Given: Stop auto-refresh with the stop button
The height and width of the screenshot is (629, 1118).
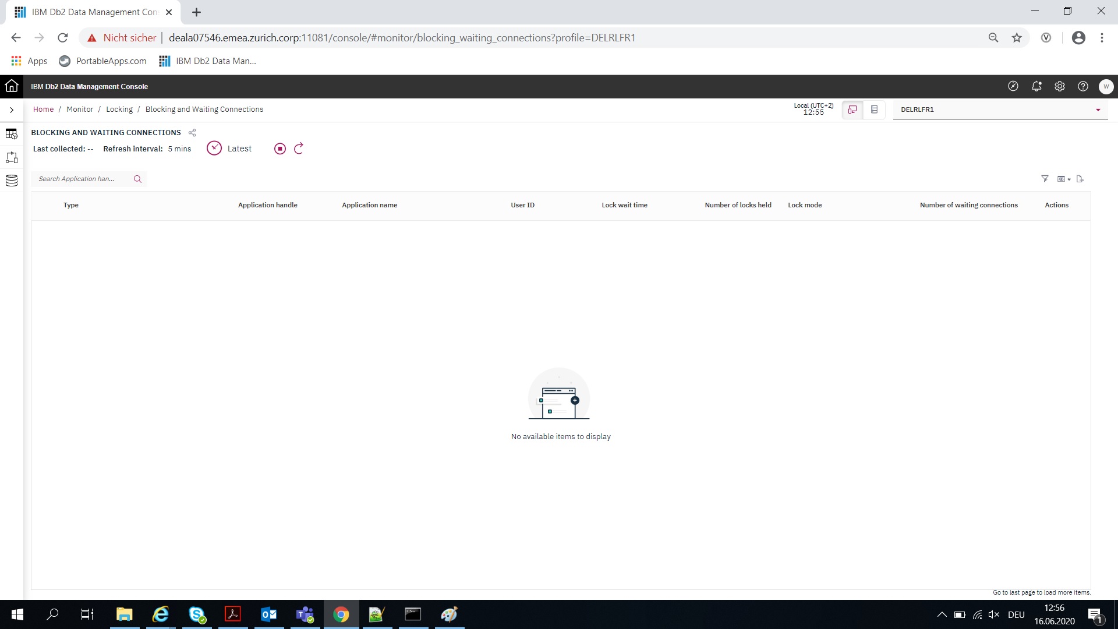Looking at the screenshot, I should point(280,149).
